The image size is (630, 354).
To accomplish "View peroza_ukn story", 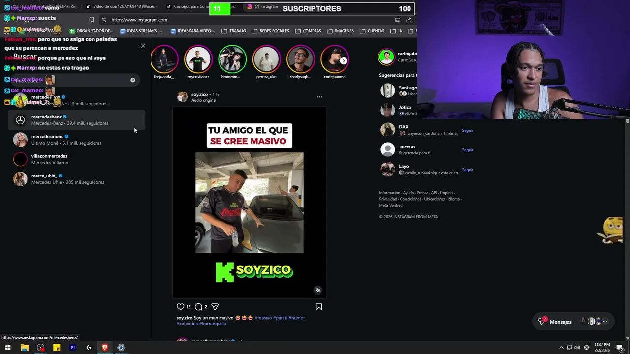I will click(266, 59).
